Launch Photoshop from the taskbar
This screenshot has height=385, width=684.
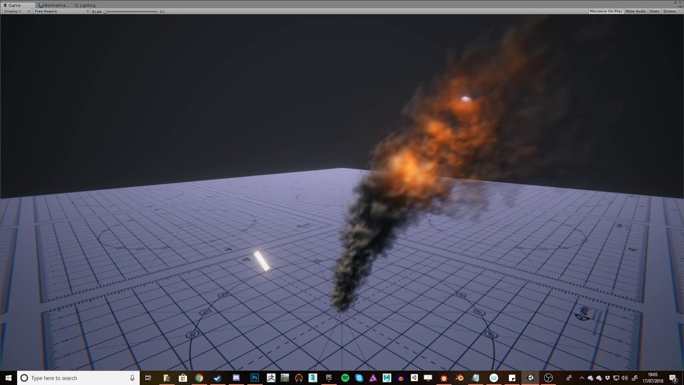(254, 378)
